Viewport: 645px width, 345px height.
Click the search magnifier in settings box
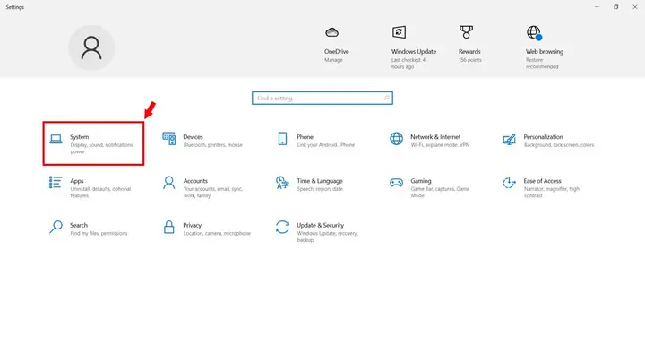click(387, 98)
